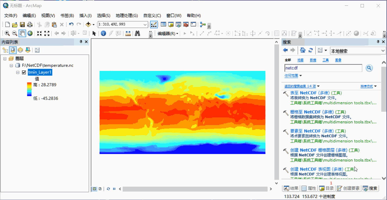This screenshot has width=387, height=200.
Task: Select the Identify tool
Action: pyautogui.click(x=104, y=33)
